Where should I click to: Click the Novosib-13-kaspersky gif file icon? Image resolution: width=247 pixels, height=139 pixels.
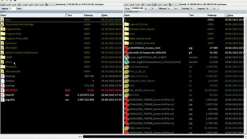[127, 53]
